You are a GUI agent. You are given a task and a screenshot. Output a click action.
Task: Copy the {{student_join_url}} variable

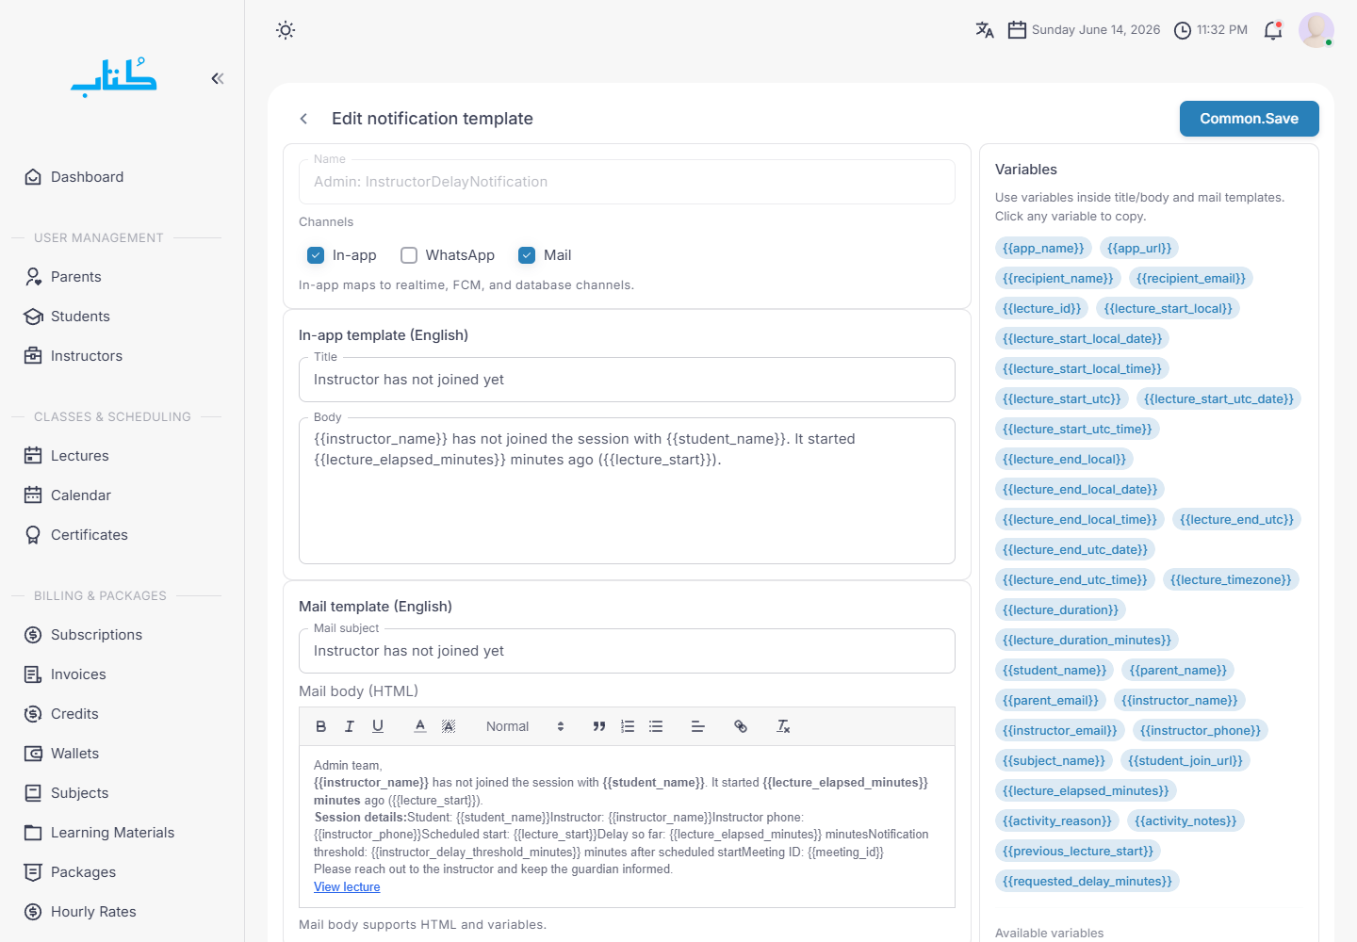click(x=1185, y=761)
